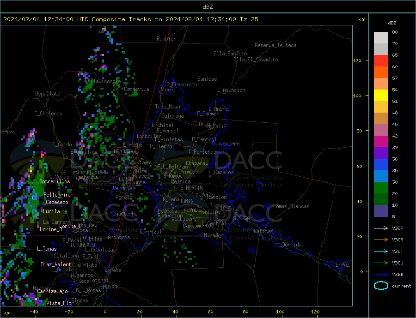Click the Lucila label
The image size is (416, 318).
pos(51,211)
